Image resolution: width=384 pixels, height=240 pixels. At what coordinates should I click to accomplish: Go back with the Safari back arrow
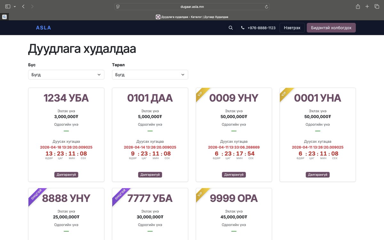click(23, 6)
